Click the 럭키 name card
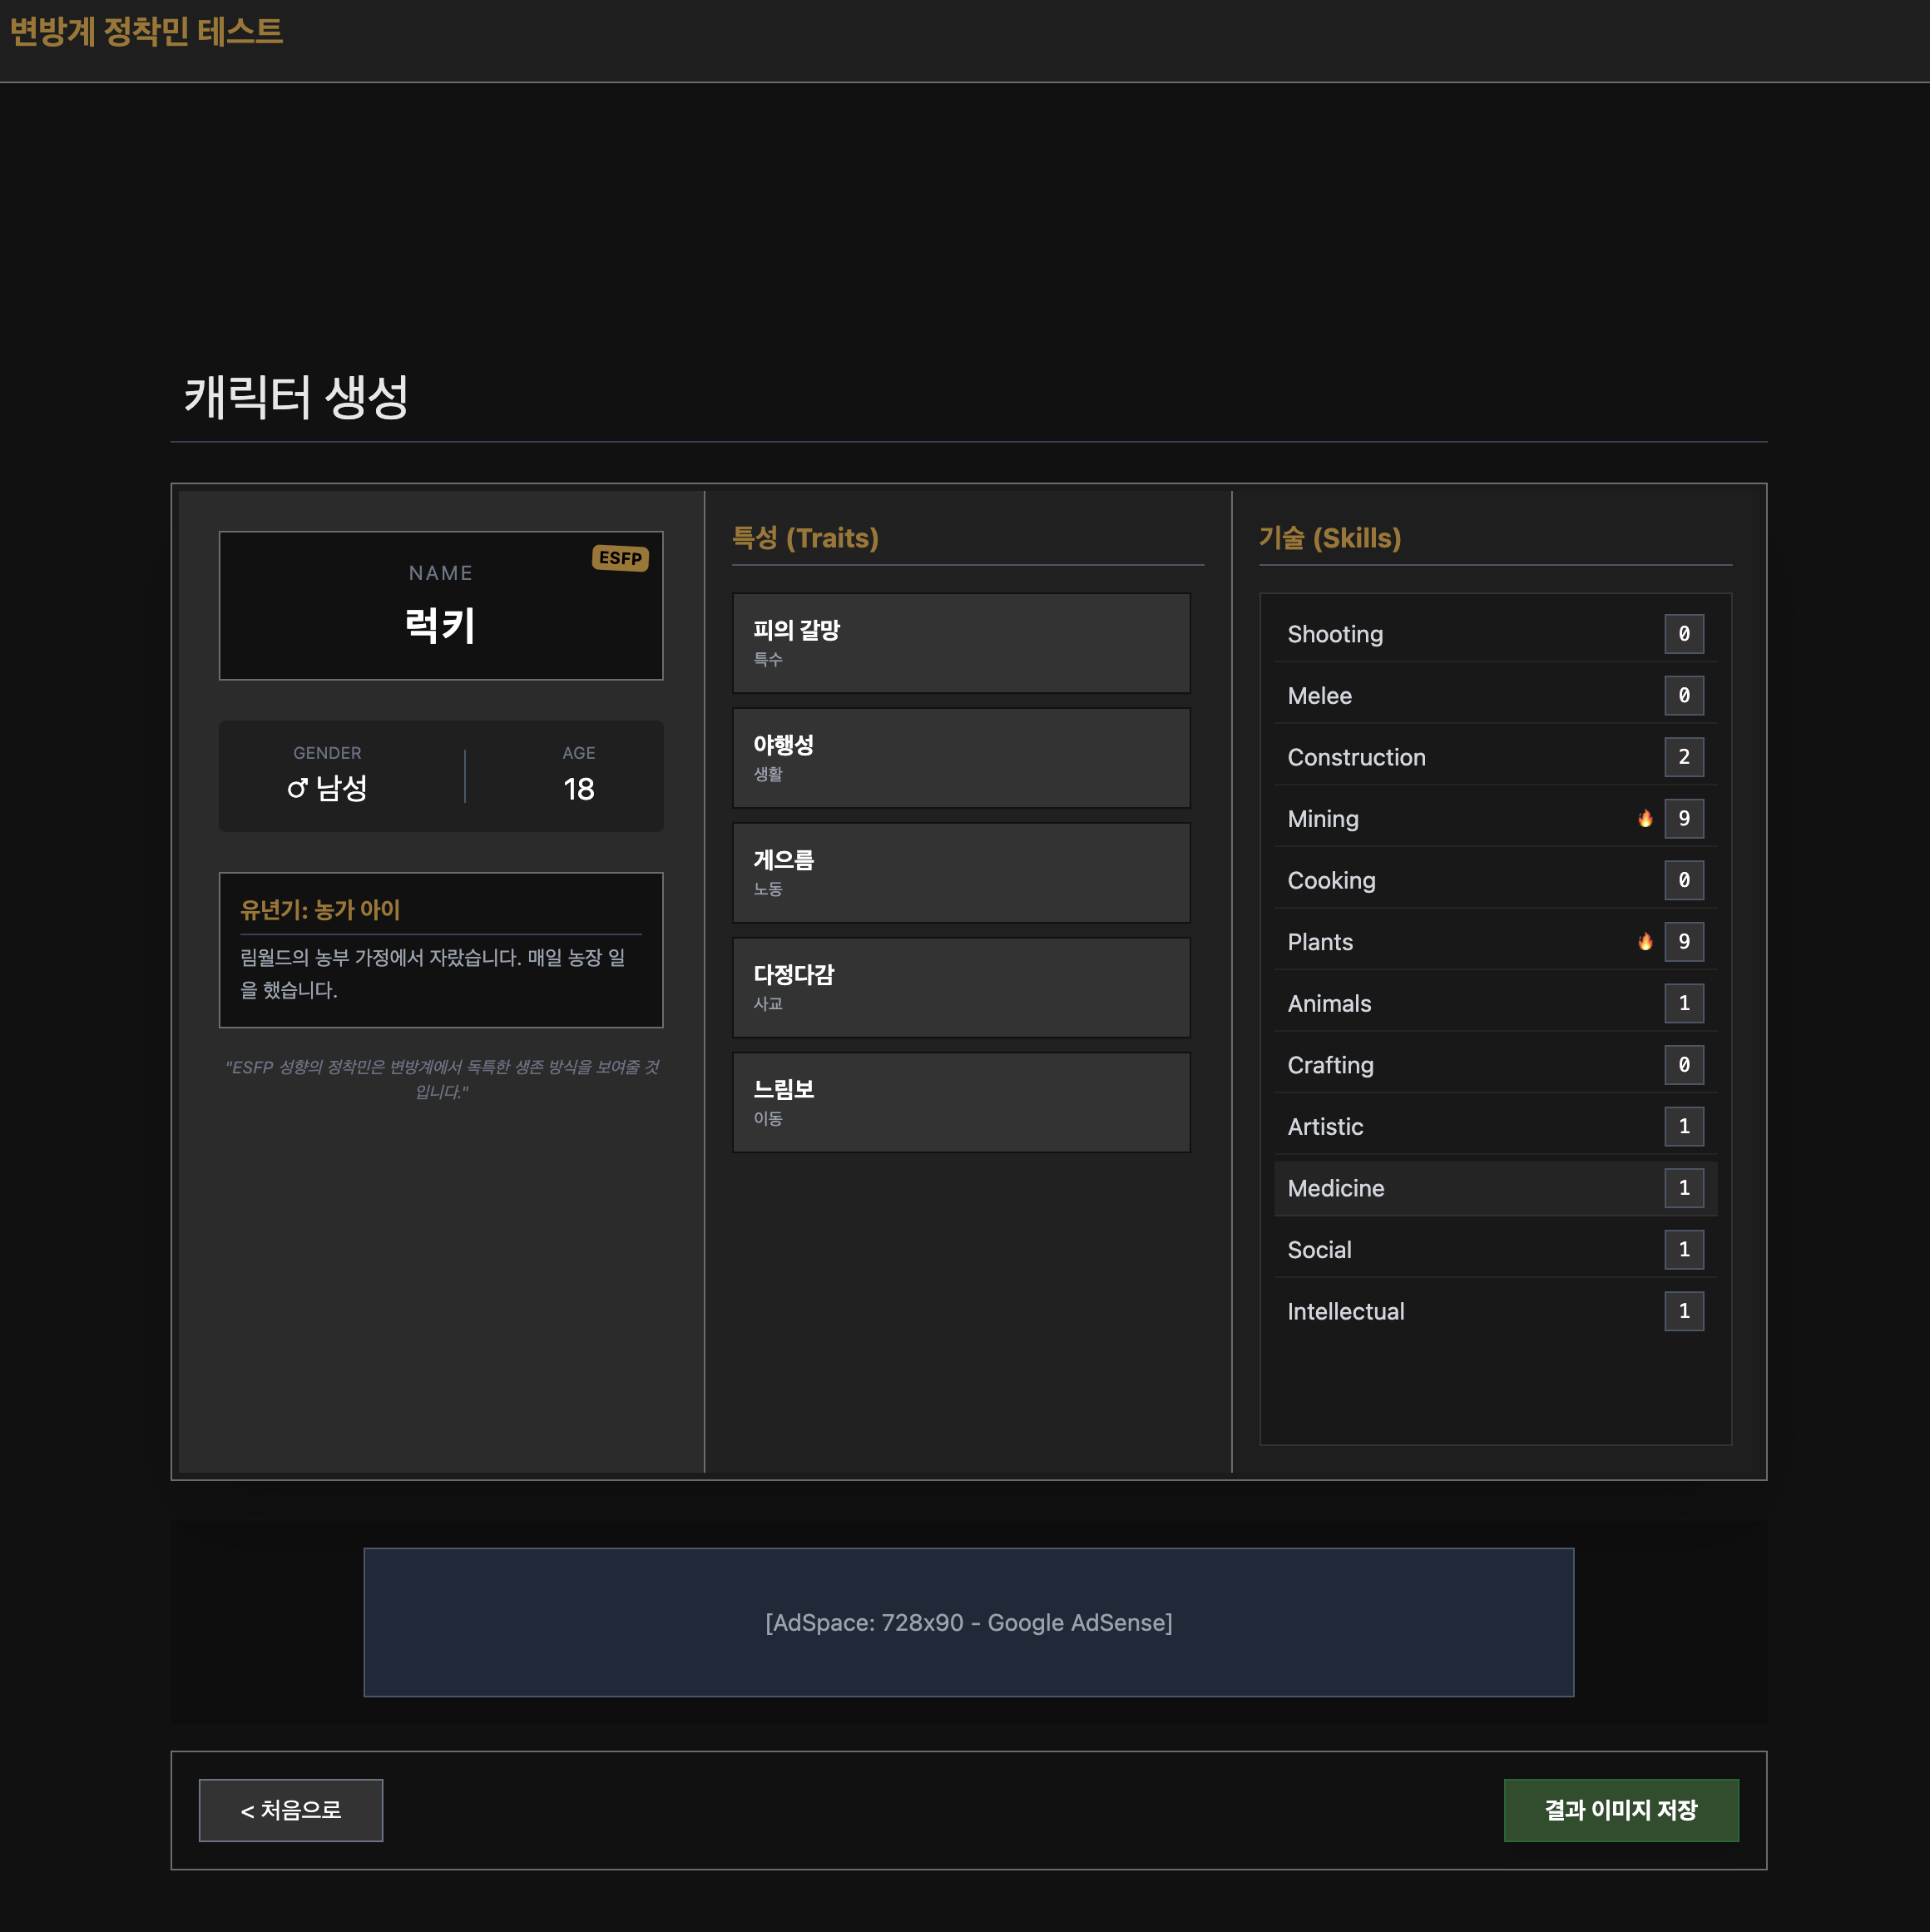1930x1932 pixels. 441,606
